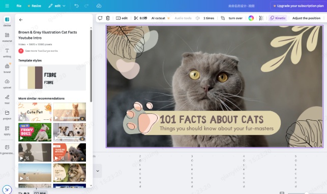Select the subtitle about fur-masters
The width and height of the screenshot is (327, 194).
[x=217, y=128]
